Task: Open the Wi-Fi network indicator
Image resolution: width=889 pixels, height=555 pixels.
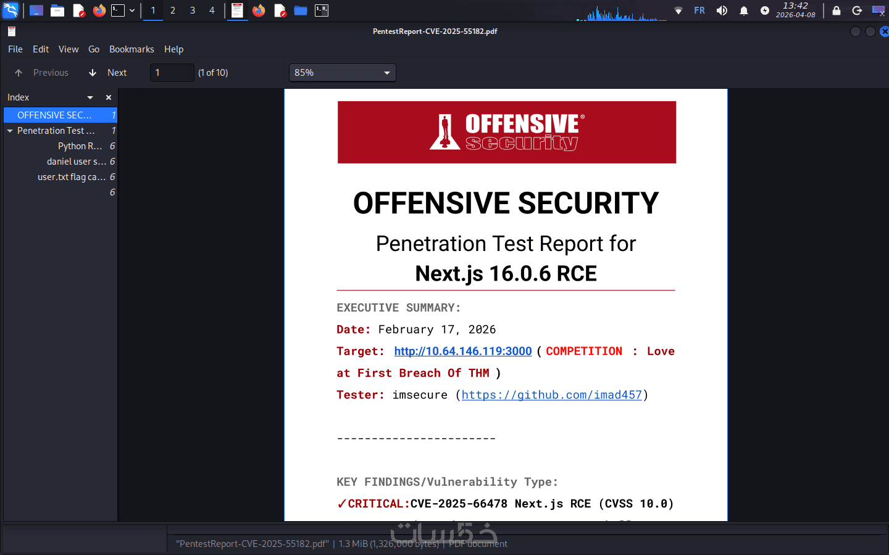Action: click(x=678, y=10)
